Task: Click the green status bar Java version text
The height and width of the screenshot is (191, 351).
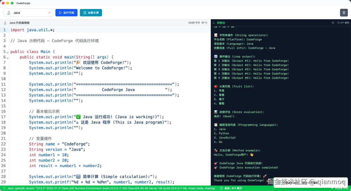Action: (x=112, y=188)
